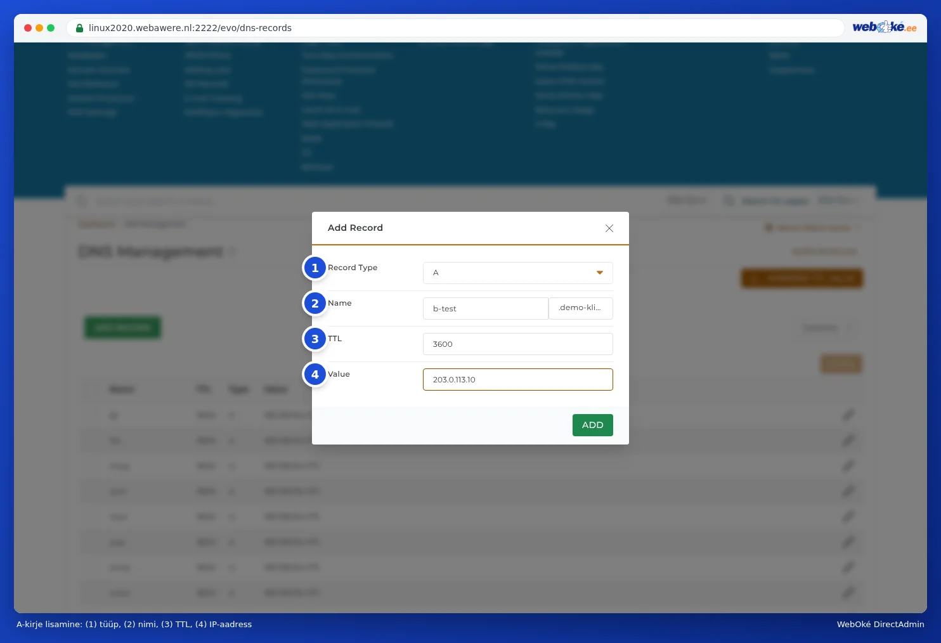Close the Add Record dialog

coord(609,228)
